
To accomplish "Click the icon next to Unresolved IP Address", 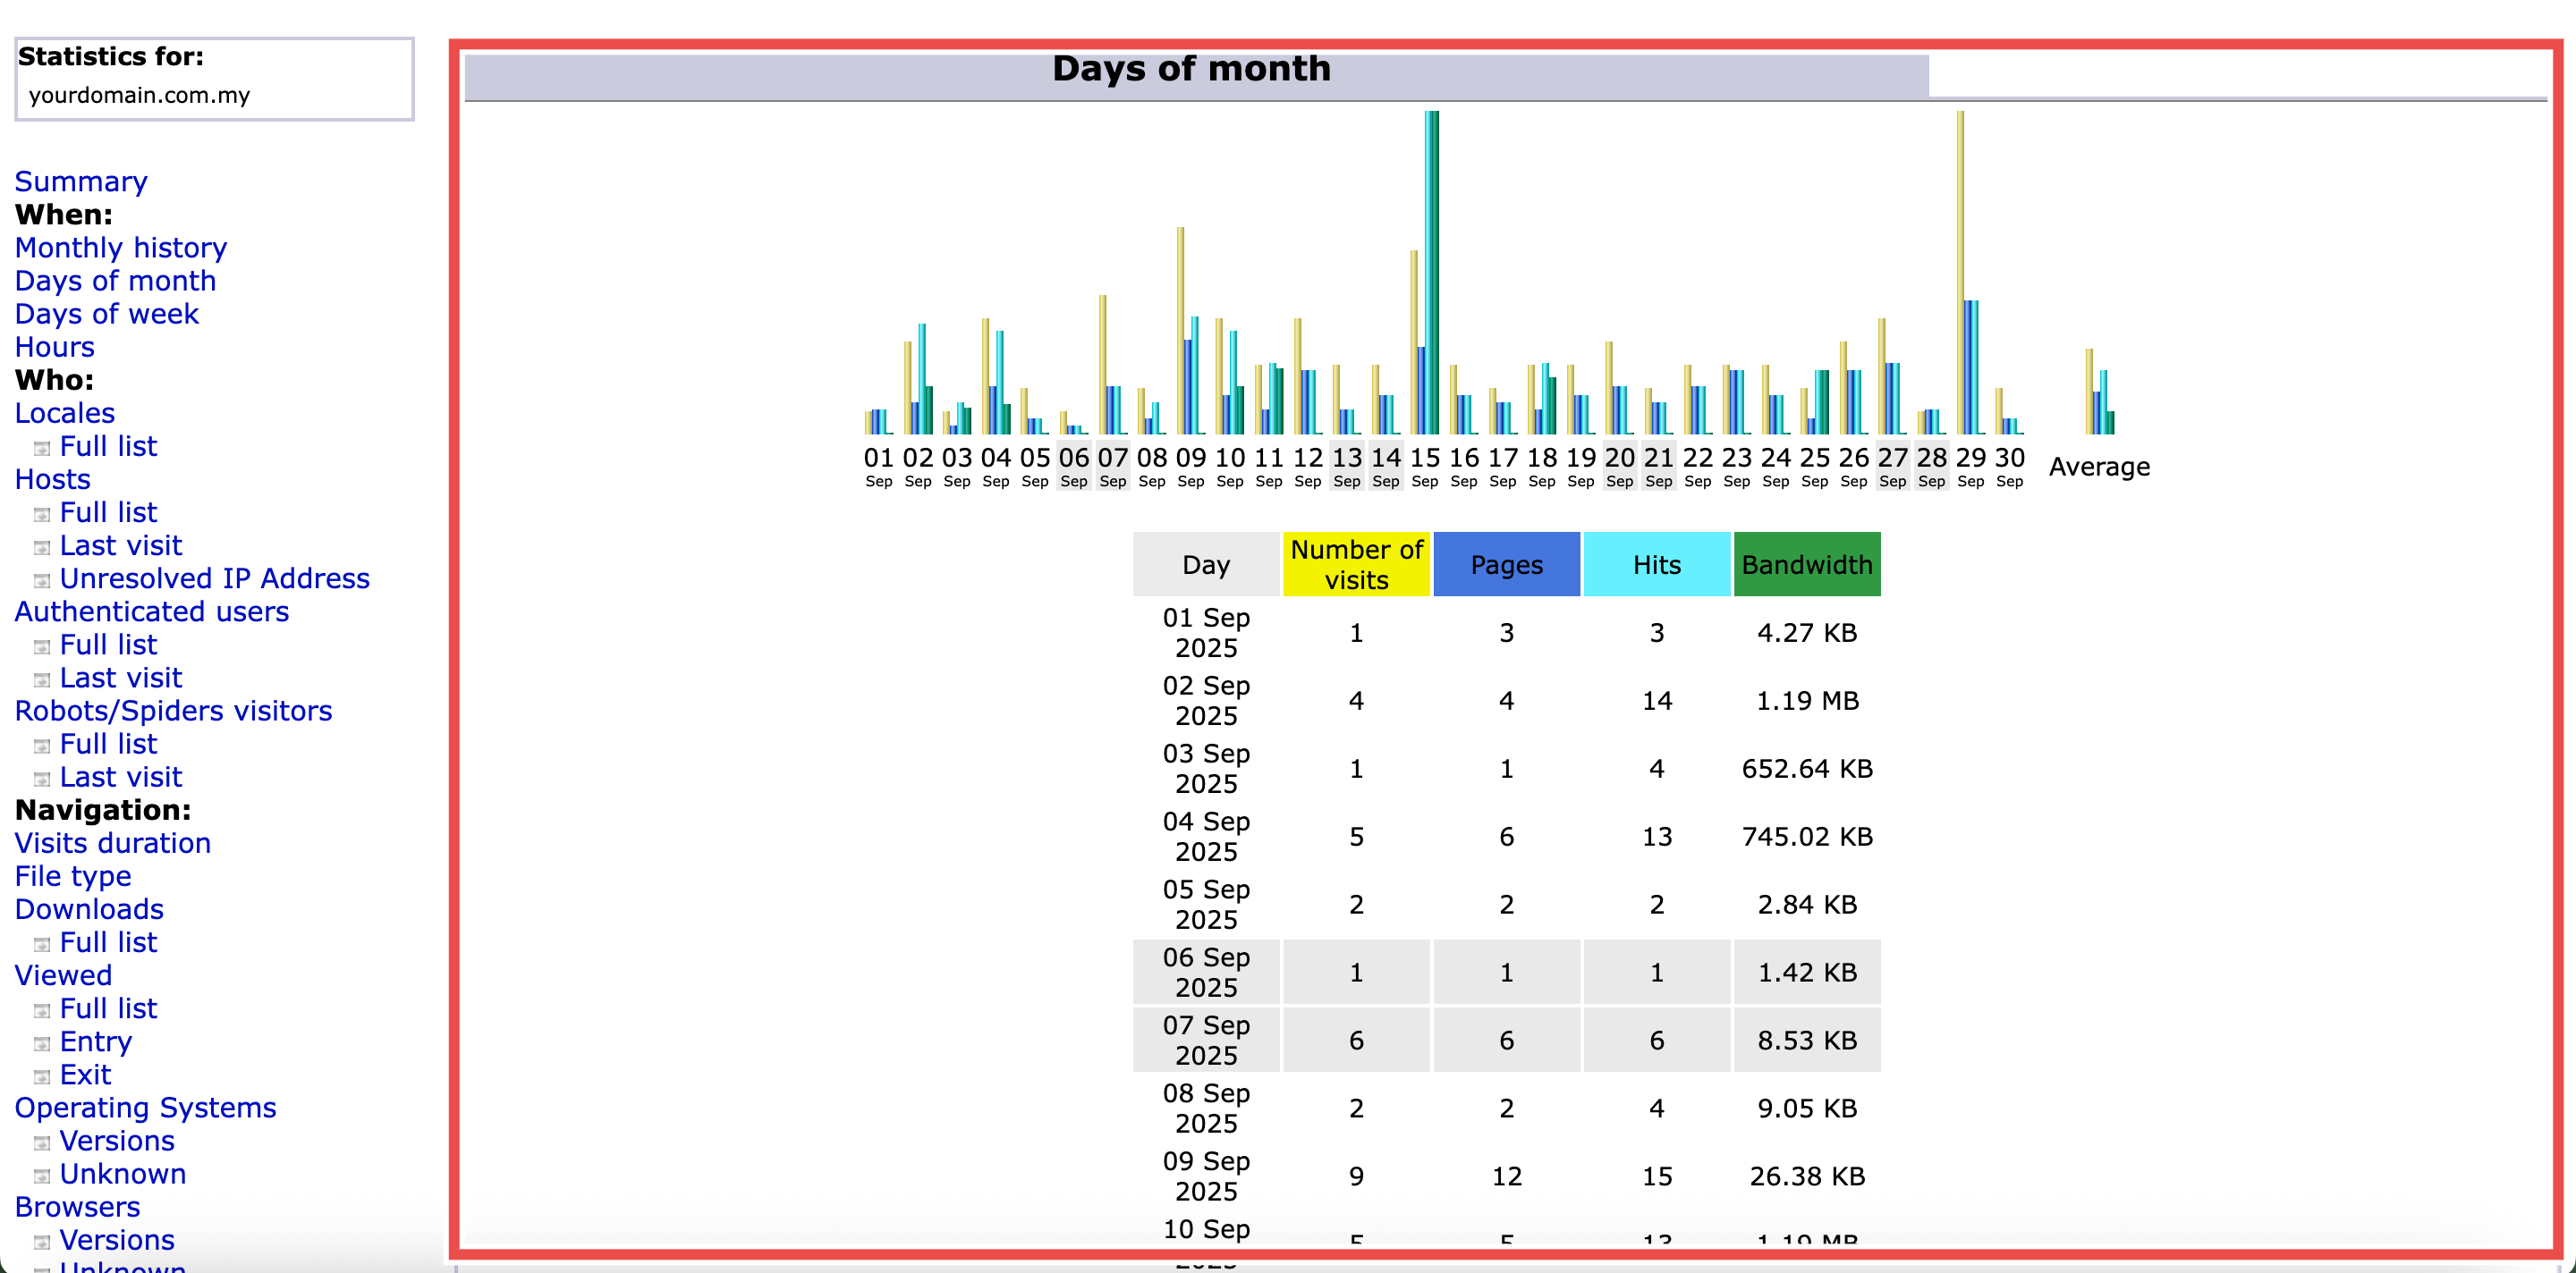I will tap(42, 580).
